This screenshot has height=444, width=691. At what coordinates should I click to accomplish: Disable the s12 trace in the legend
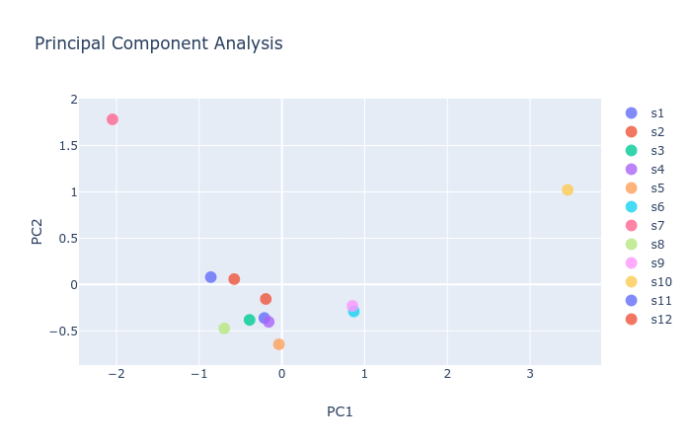coord(660,320)
